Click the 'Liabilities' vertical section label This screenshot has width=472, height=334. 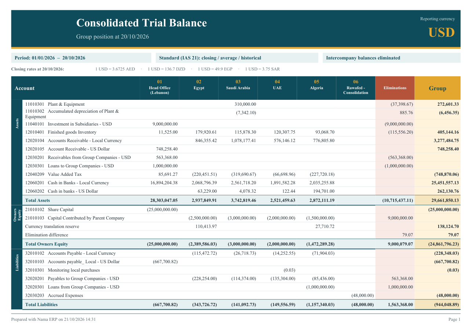pyautogui.click(x=17, y=262)
